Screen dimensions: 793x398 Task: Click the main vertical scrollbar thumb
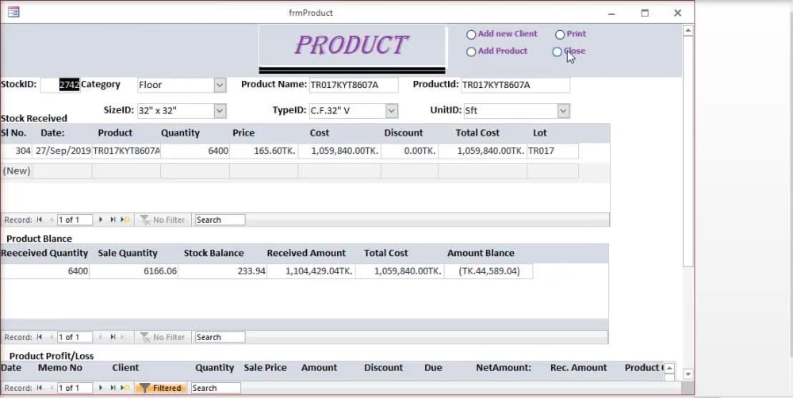(688, 151)
